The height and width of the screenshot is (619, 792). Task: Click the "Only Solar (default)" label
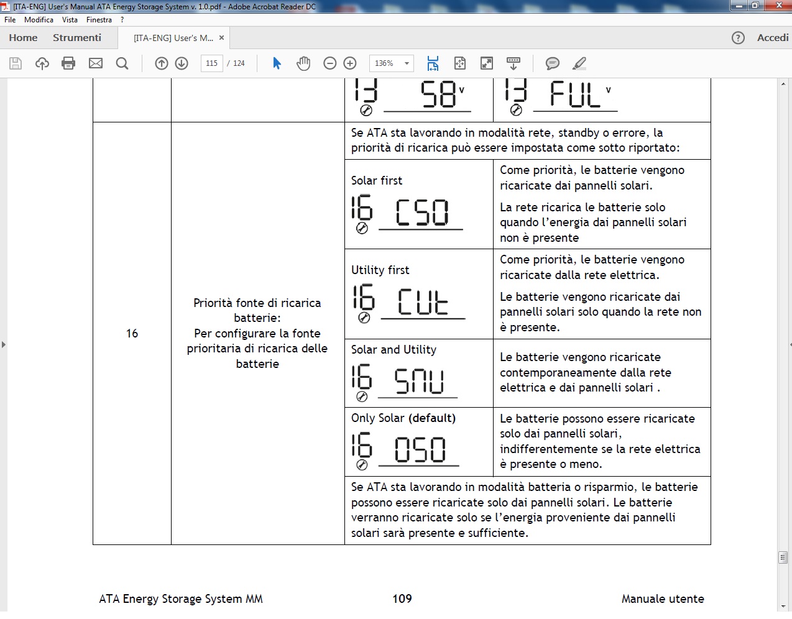tap(403, 418)
